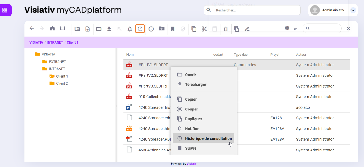The width and height of the screenshot is (364, 167).
Task: Select Client 2 folder in tree
Action: [x=62, y=83]
